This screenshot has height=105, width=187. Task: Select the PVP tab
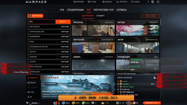(89, 10)
